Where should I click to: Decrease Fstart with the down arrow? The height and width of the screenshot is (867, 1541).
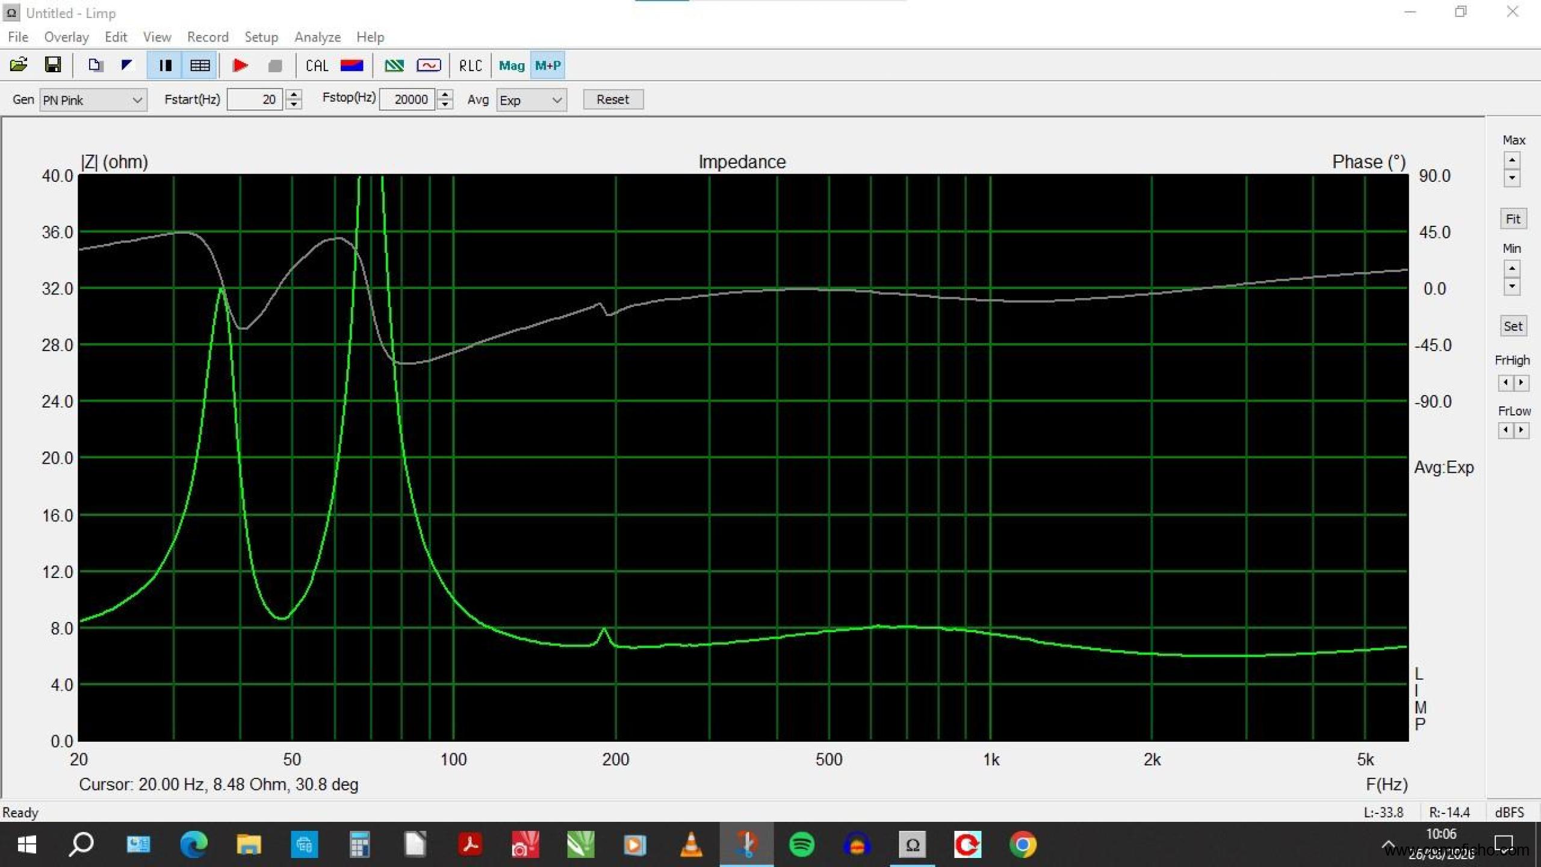point(294,105)
